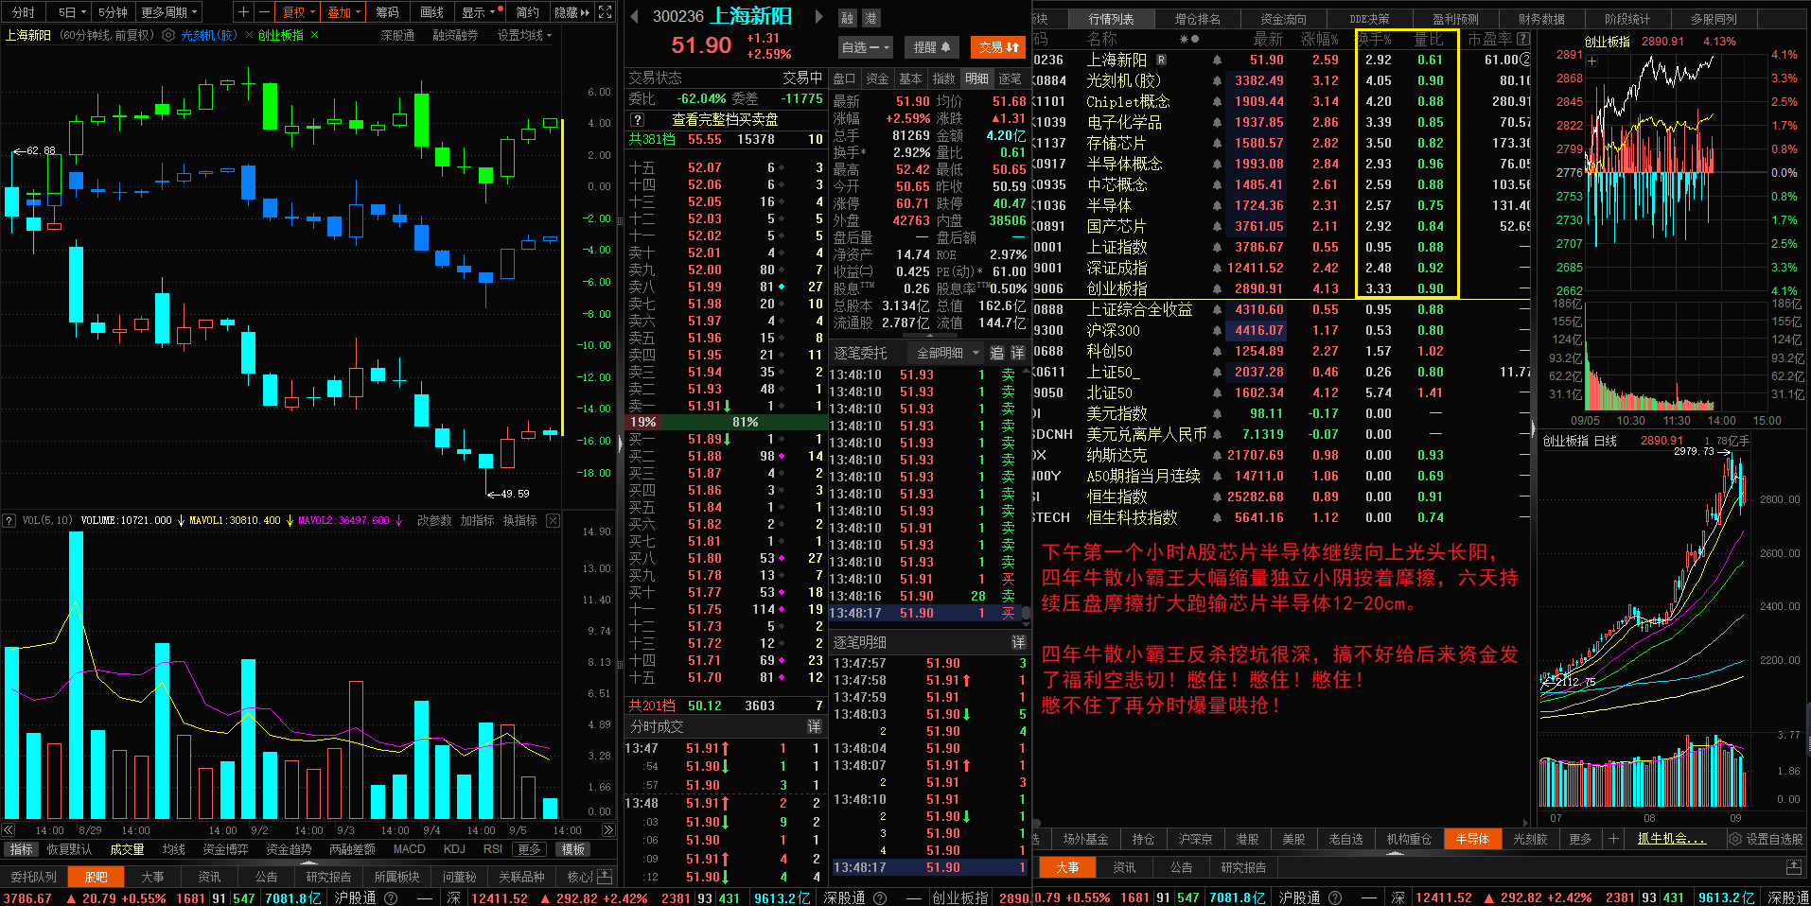The width and height of the screenshot is (1811, 906).
Task: Click the 提醒 bell alert button
Action: click(x=931, y=46)
